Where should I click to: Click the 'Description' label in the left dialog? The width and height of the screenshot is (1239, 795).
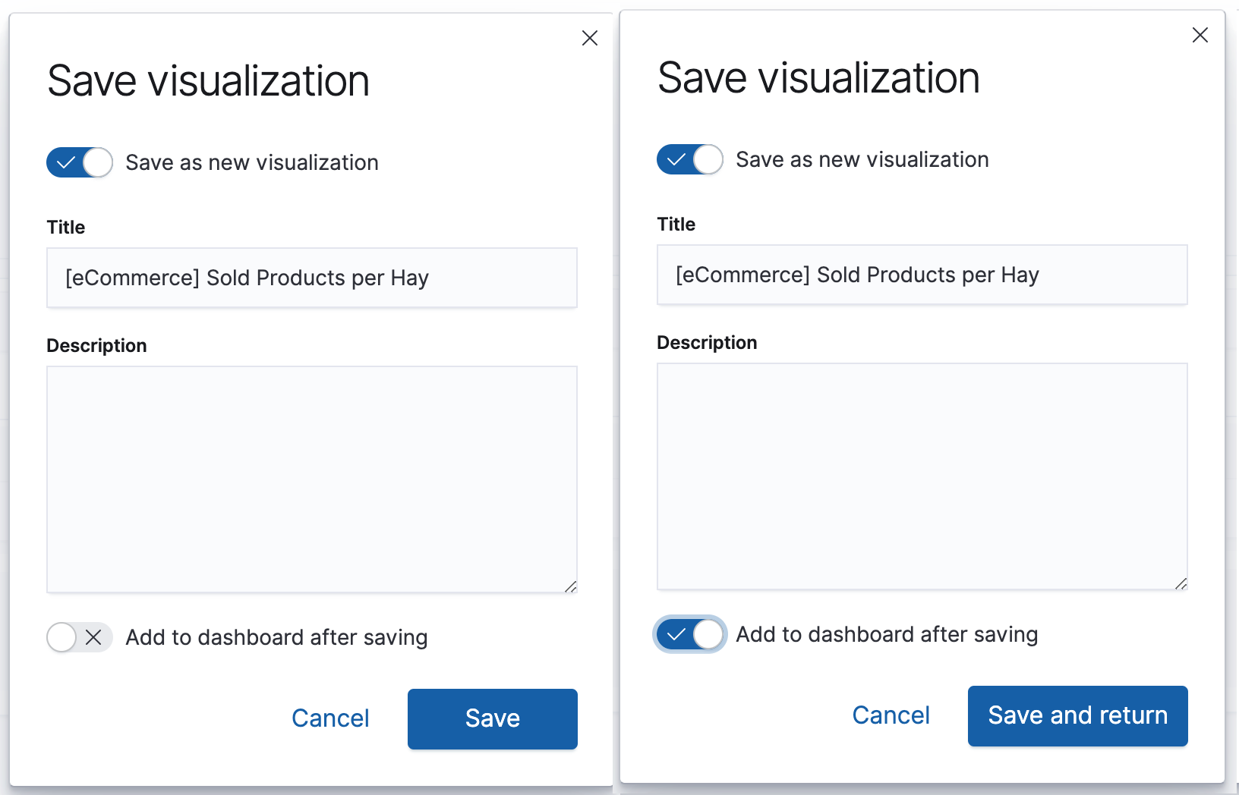(x=96, y=346)
